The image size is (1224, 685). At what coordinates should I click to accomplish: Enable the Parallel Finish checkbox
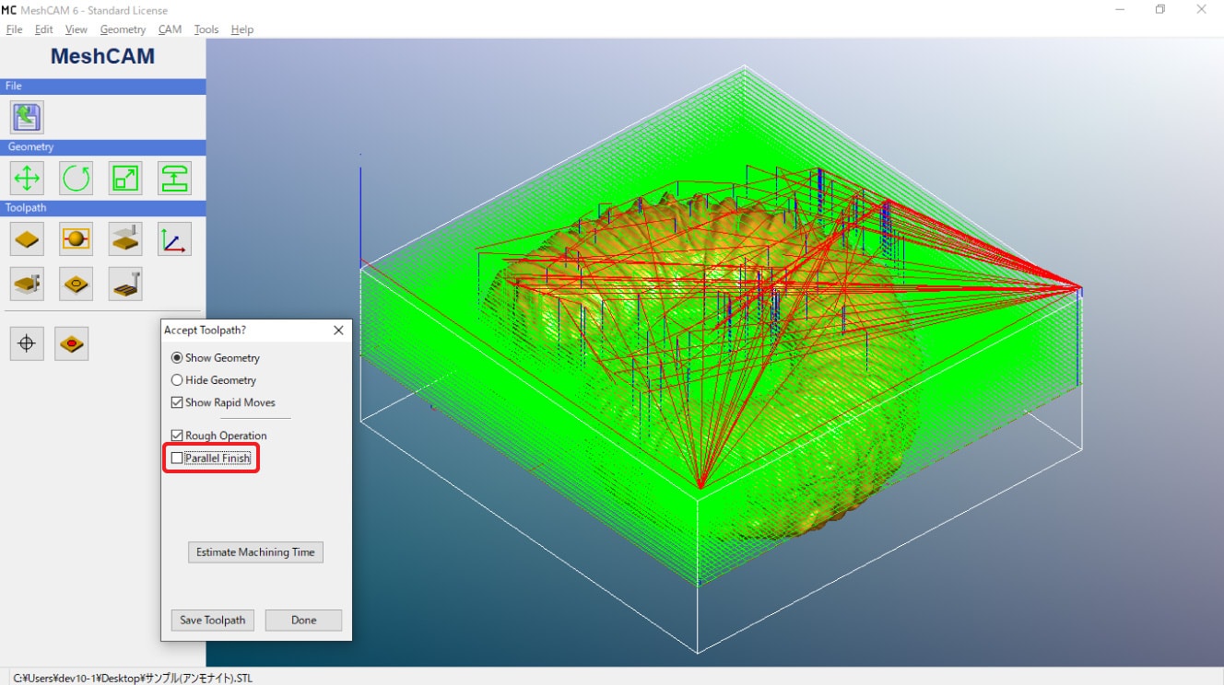(x=178, y=458)
